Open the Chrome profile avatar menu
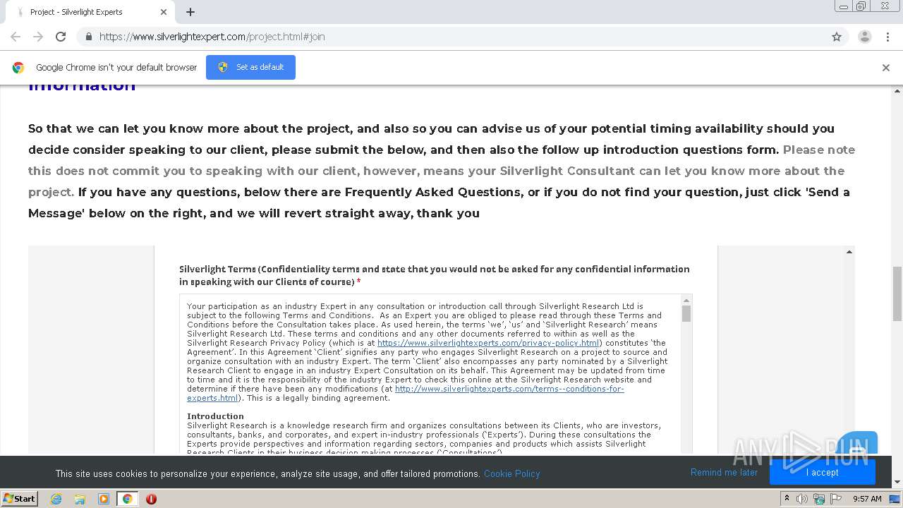903x508 pixels. [x=864, y=37]
